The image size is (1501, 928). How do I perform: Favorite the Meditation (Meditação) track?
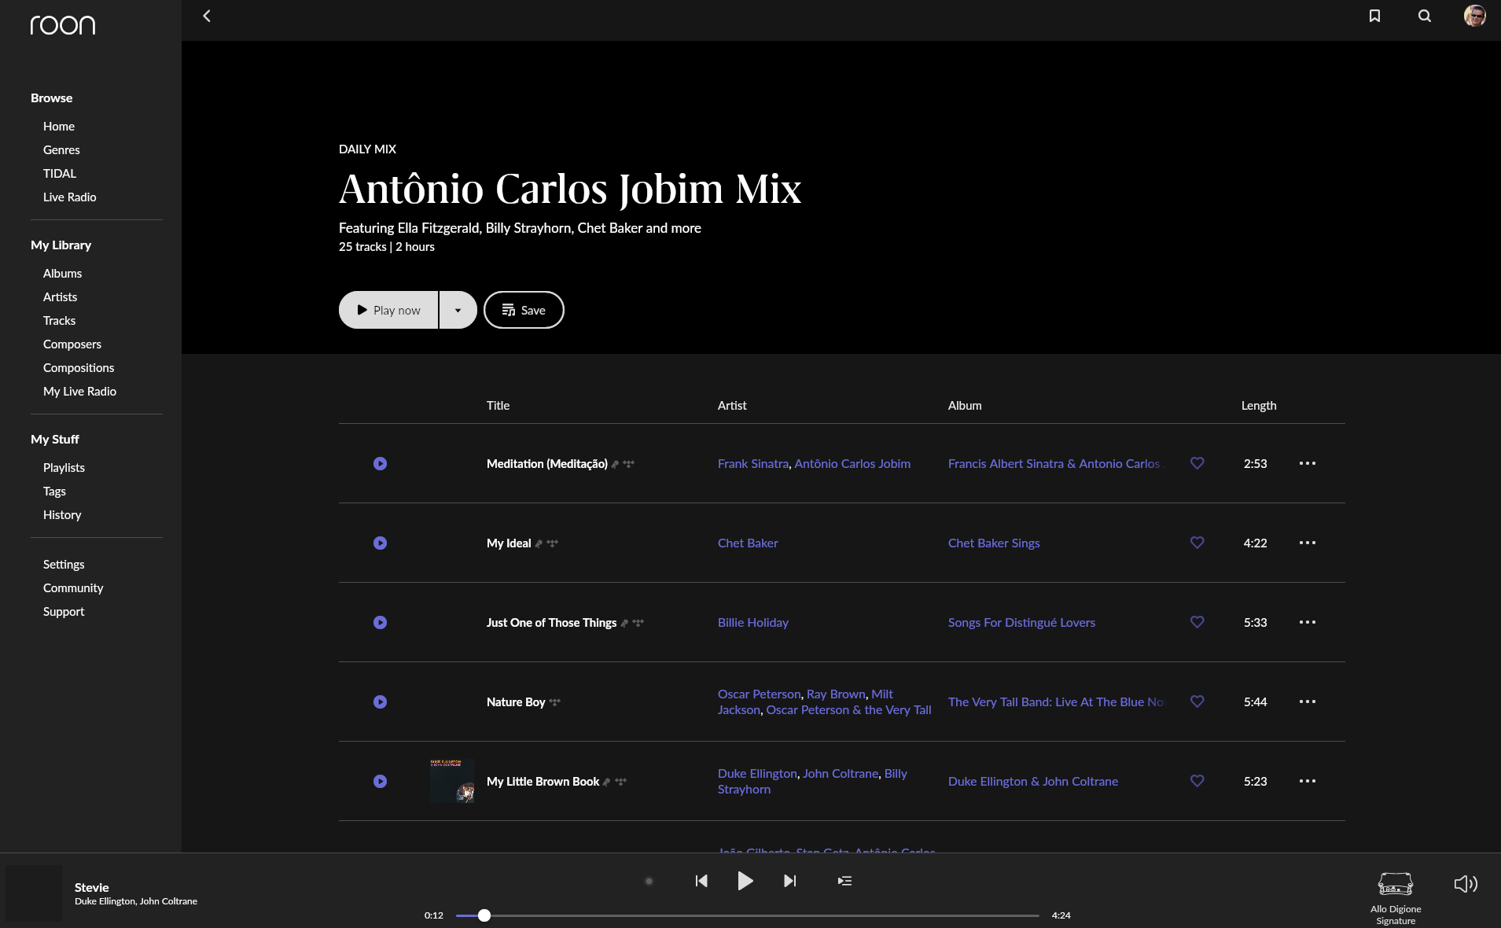pyautogui.click(x=1197, y=463)
